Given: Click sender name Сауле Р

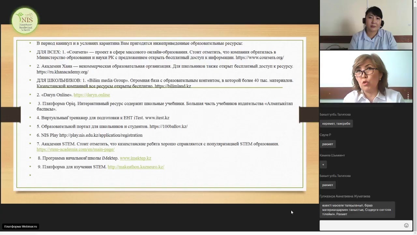Looking at the screenshot, I should [x=325, y=135].
